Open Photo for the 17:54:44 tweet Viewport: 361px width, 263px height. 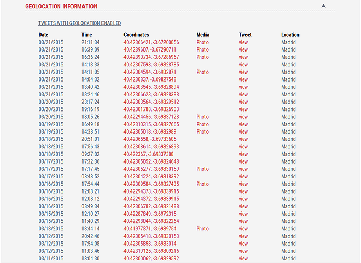point(202,184)
